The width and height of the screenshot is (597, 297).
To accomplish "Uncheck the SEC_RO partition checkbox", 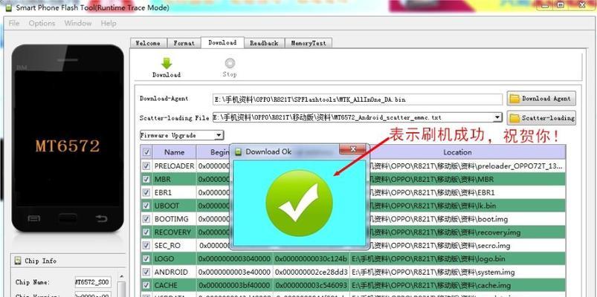I will 146,245.
